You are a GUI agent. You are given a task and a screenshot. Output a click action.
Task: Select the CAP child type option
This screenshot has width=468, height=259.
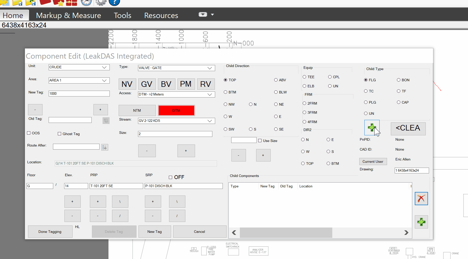tap(398, 102)
